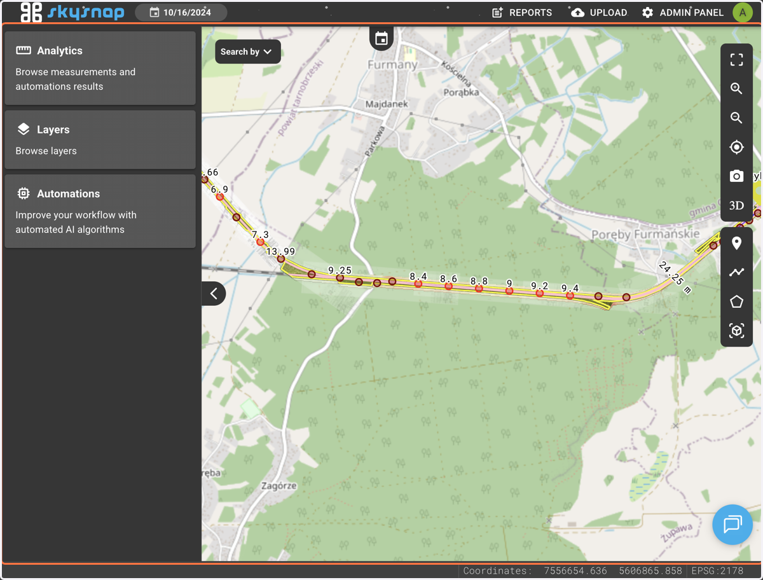This screenshot has width=763, height=580.
Task: Open the Analytics panel
Action: tap(100, 68)
